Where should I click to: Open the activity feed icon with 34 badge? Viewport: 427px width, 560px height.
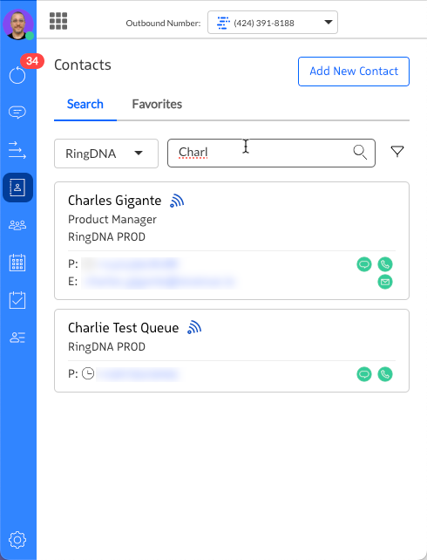pos(17,75)
